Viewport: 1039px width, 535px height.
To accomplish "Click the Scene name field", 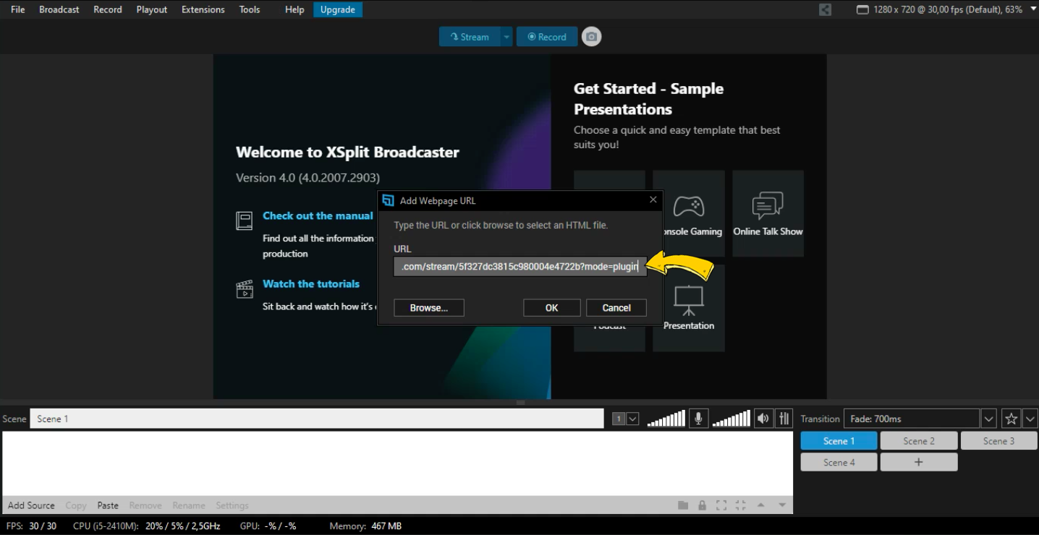I will 317,419.
